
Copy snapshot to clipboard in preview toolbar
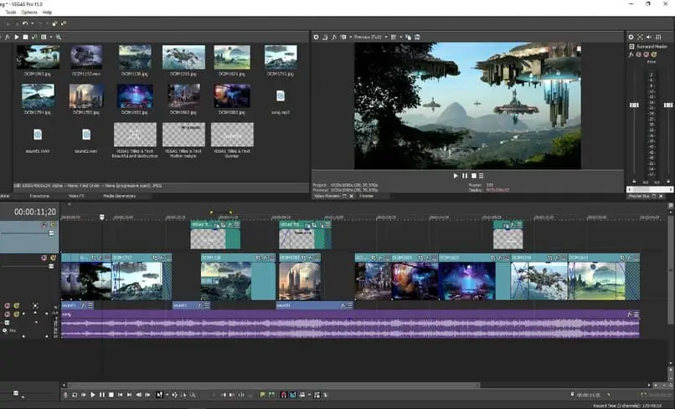[409, 37]
